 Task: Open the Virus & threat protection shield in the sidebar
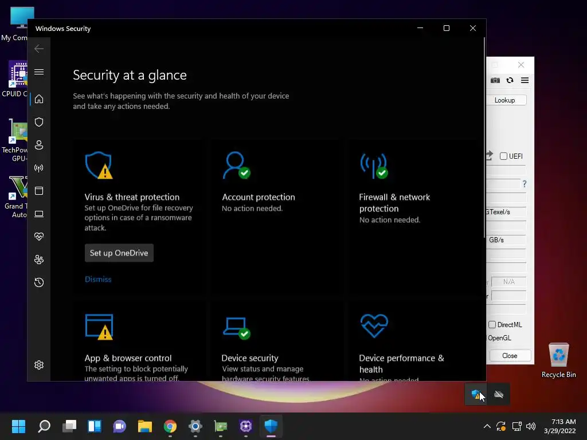pos(39,122)
